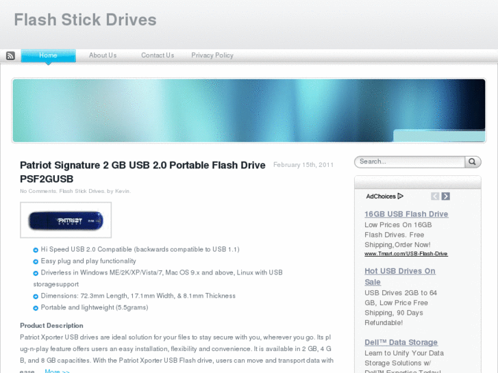The height and width of the screenshot is (373, 498).
Task: Go to next ad with right arrow
Action: (445, 196)
